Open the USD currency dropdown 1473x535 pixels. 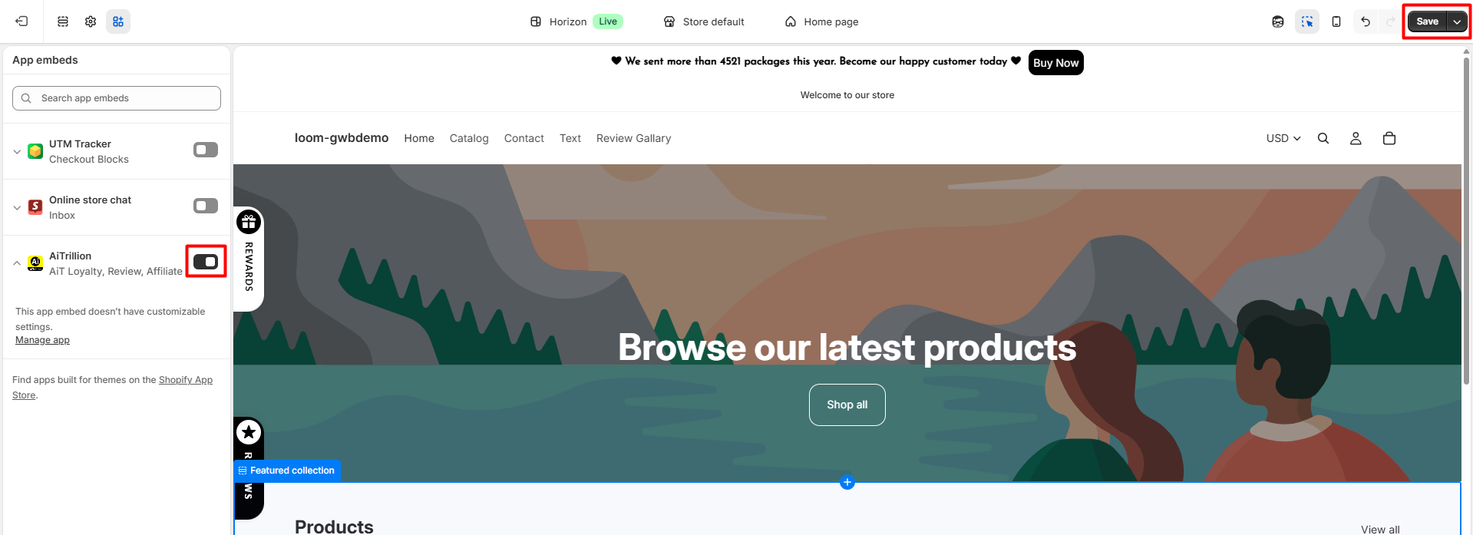tap(1283, 138)
